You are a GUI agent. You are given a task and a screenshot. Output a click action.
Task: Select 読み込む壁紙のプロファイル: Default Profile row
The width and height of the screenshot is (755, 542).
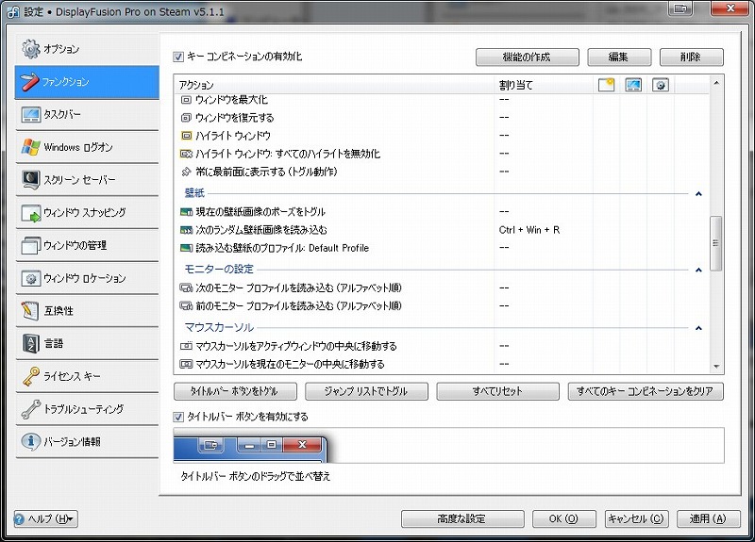tap(441, 248)
